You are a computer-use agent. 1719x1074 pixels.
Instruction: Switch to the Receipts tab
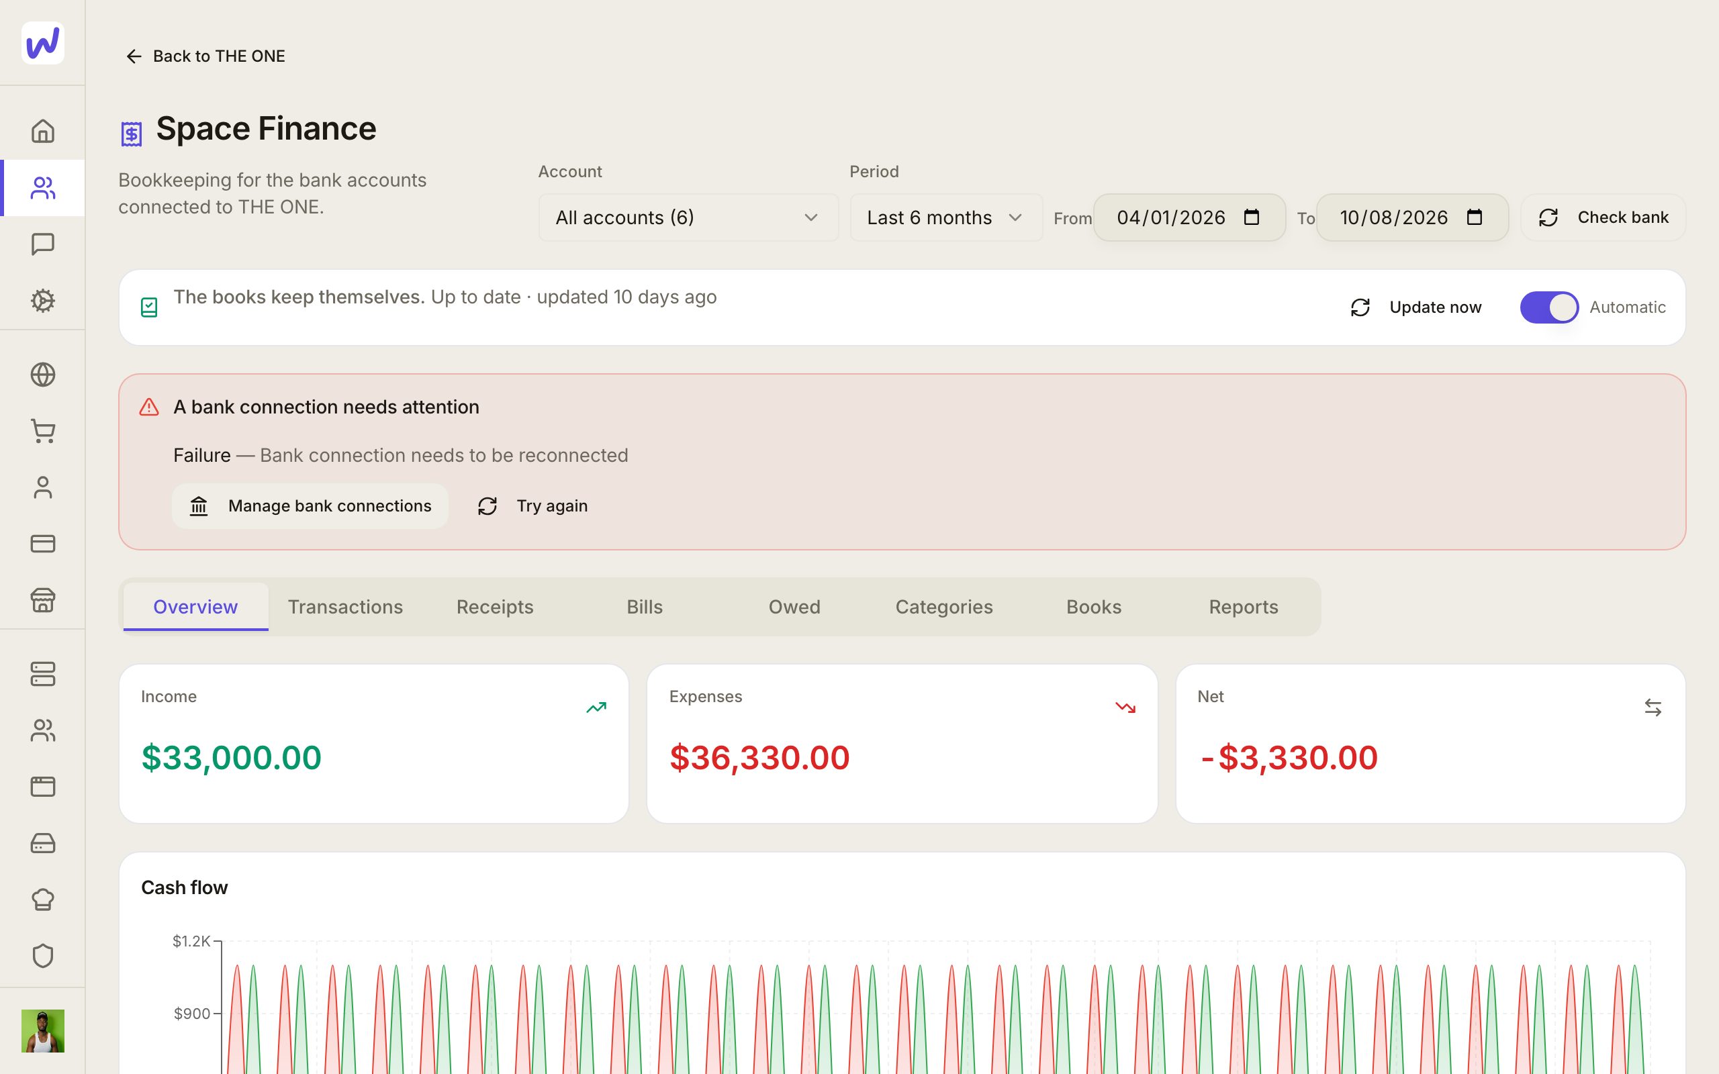coord(495,607)
